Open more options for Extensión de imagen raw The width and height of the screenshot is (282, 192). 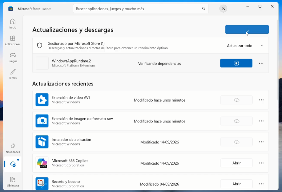pyautogui.click(x=261, y=121)
